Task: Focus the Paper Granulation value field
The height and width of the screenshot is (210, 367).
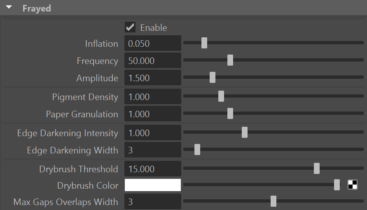Action: coord(152,114)
